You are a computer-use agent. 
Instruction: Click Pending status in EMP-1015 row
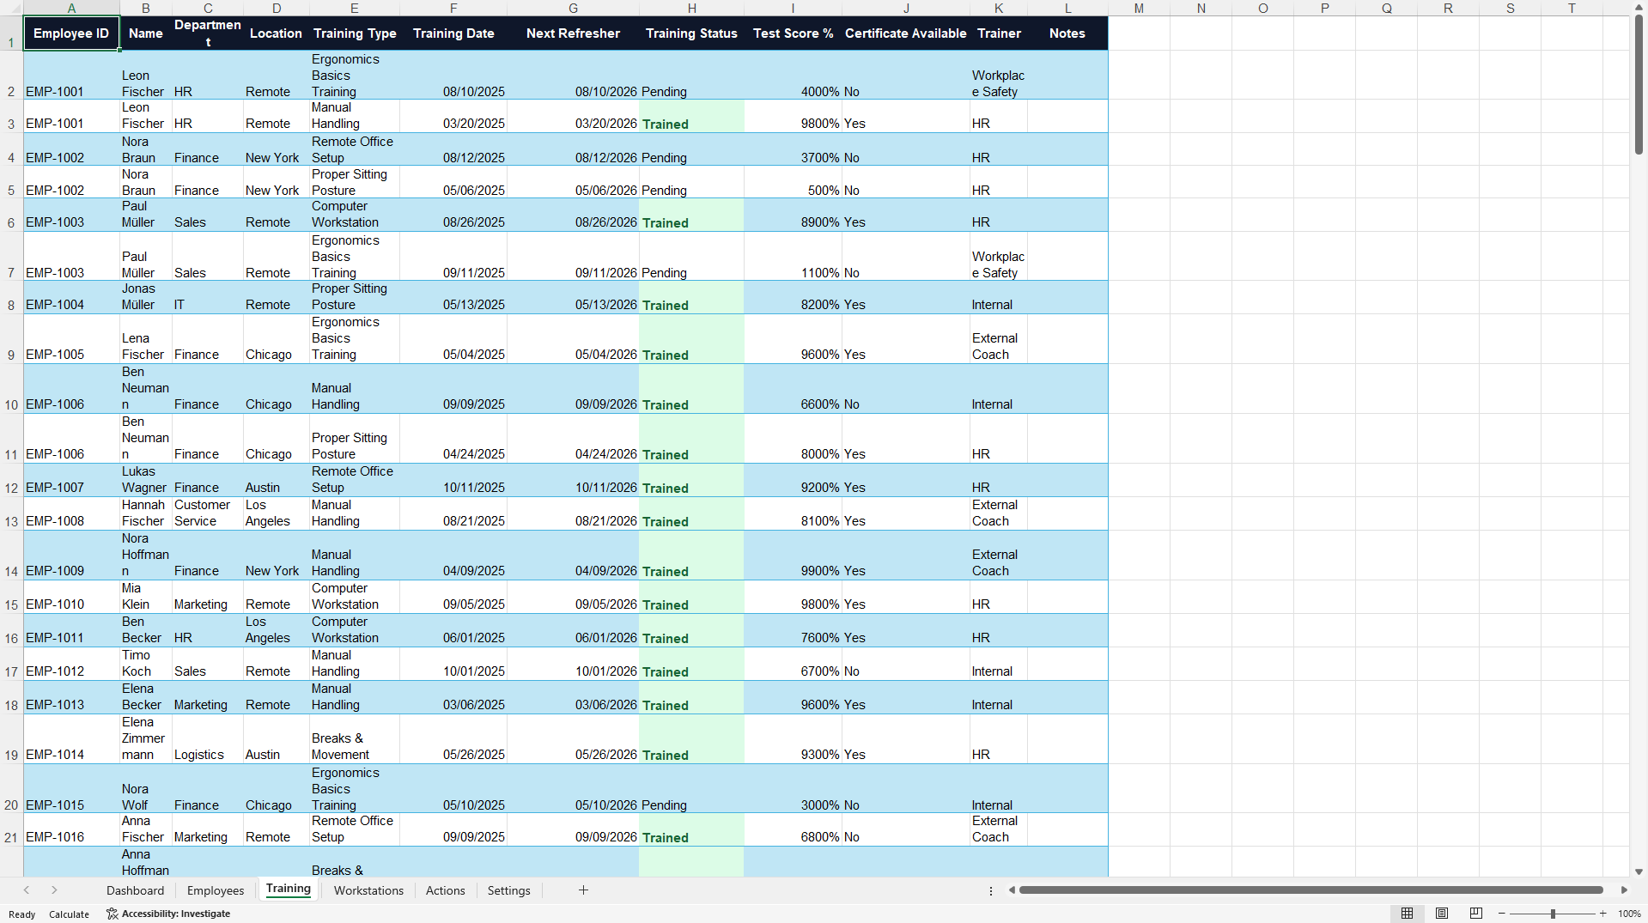click(691, 789)
